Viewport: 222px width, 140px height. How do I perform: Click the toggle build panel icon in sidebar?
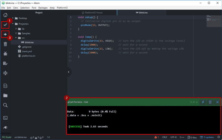click(x=5, y=73)
